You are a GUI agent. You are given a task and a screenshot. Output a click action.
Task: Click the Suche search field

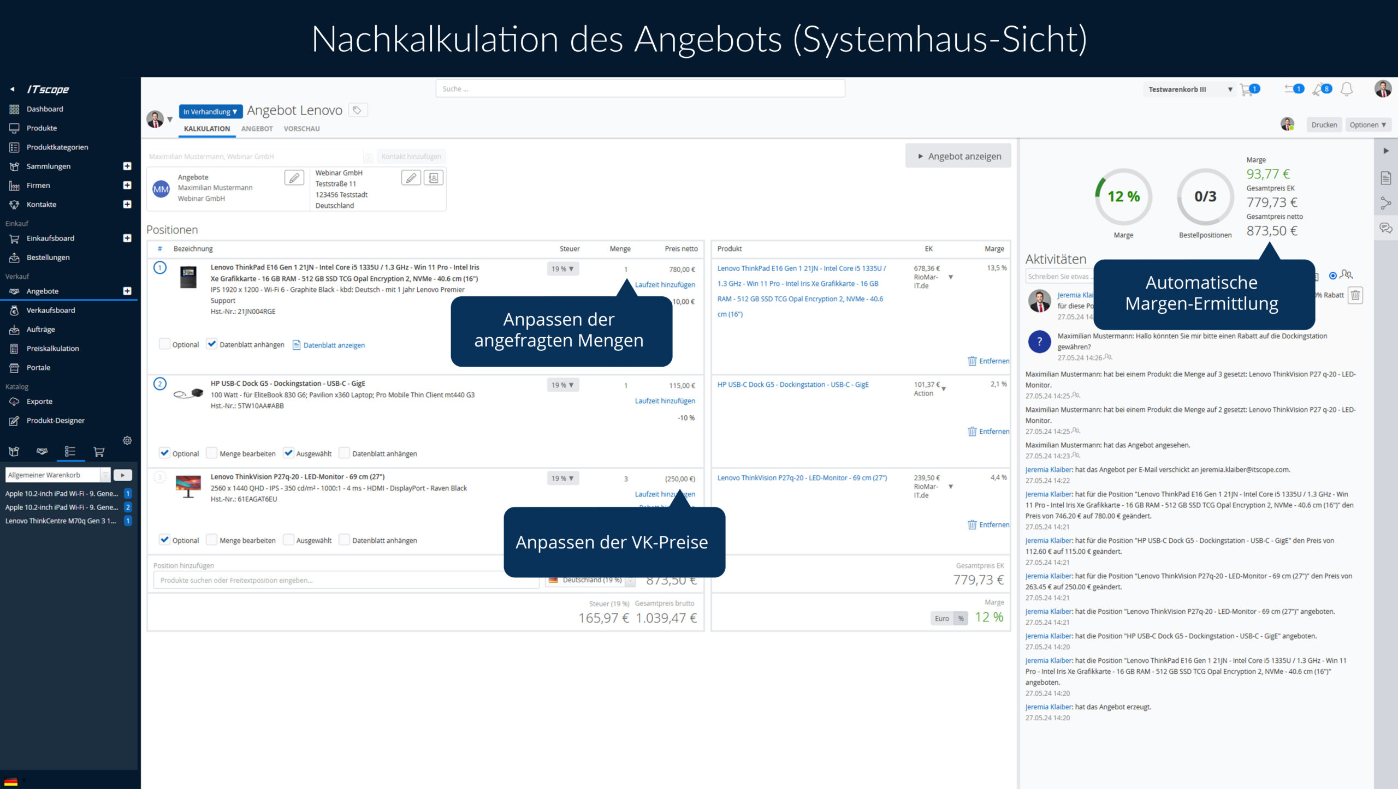coord(640,89)
